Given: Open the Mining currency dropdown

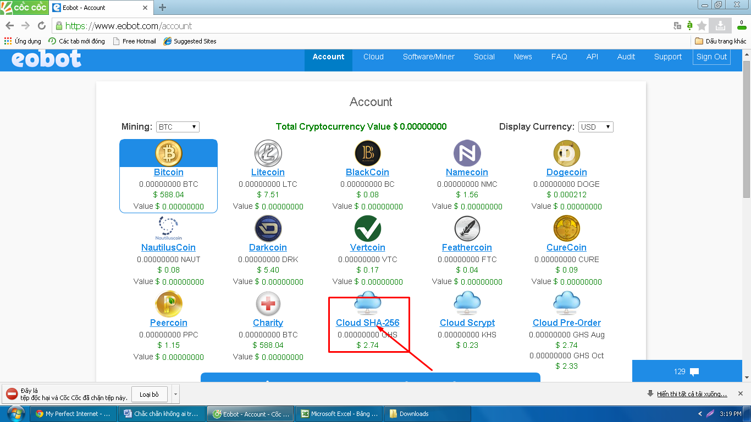Looking at the screenshot, I should [178, 127].
